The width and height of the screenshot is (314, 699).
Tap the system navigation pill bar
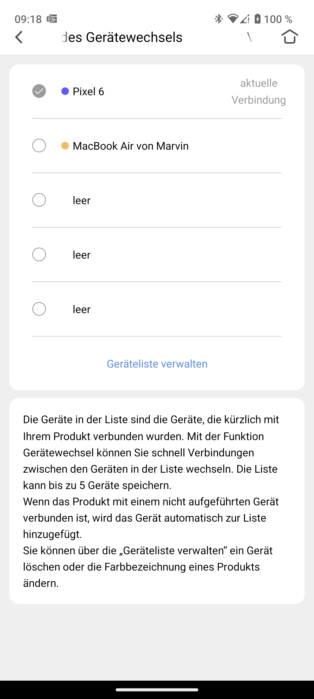pyautogui.click(x=157, y=690)
